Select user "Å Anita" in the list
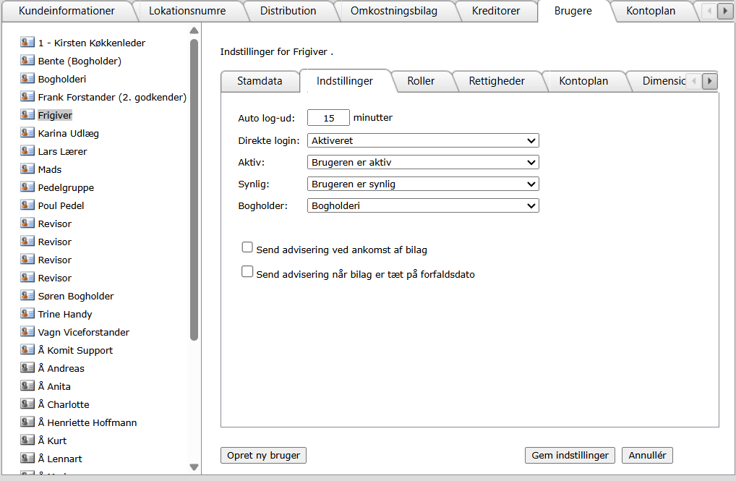The height and width of the screenshot is (481, 736). pos(54,386)
